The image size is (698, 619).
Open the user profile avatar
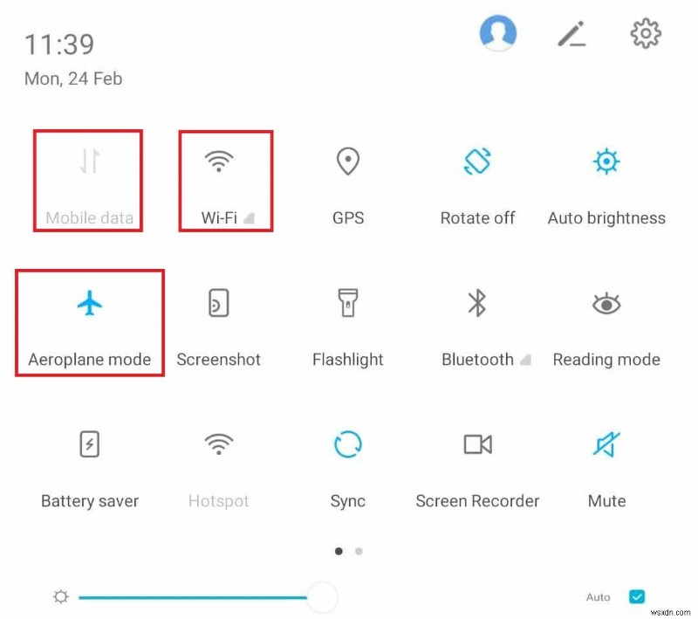point(497,32)
